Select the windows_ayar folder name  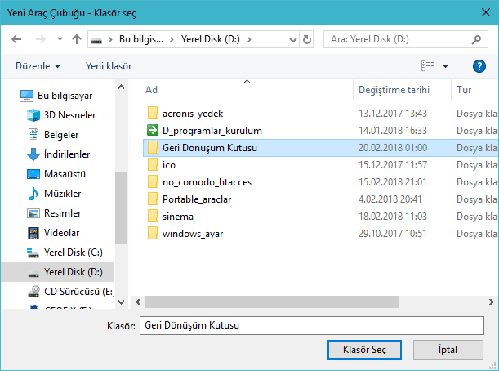tap(193, 234)
